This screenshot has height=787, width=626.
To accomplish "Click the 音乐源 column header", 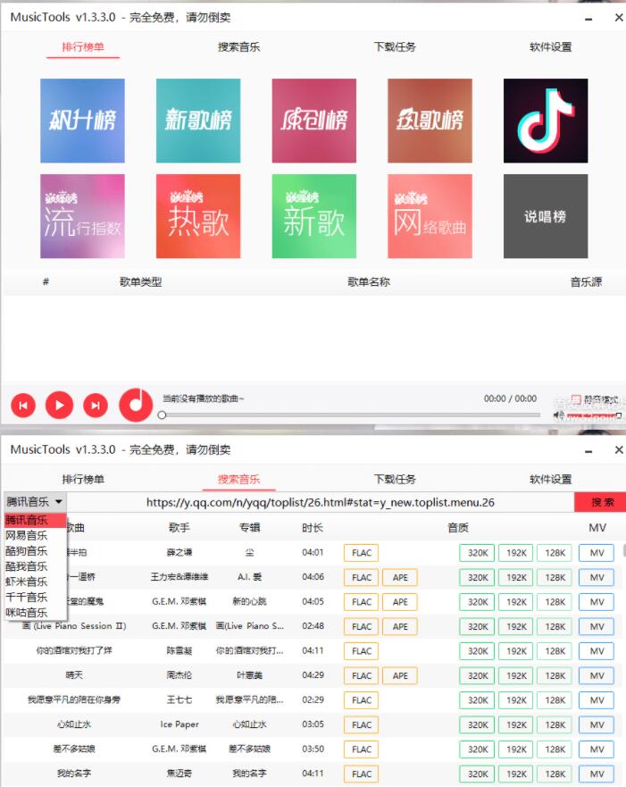I will (x=586, y=282).
